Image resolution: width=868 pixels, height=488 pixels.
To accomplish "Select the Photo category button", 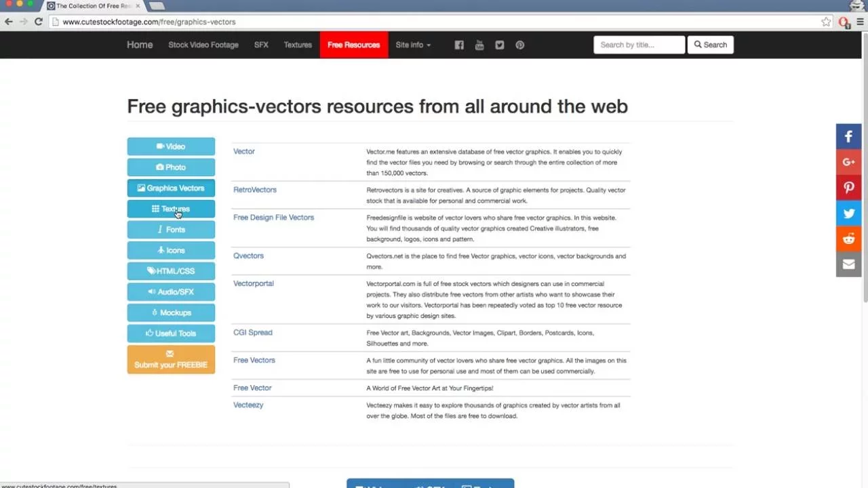I will point(171,167).
